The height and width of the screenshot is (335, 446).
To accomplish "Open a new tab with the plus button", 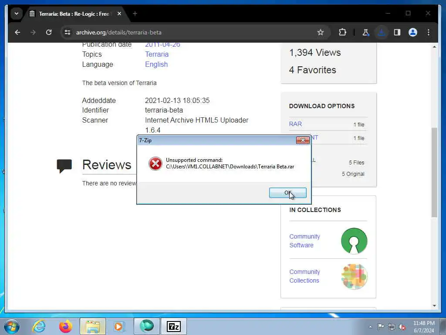I will [135, 14].
